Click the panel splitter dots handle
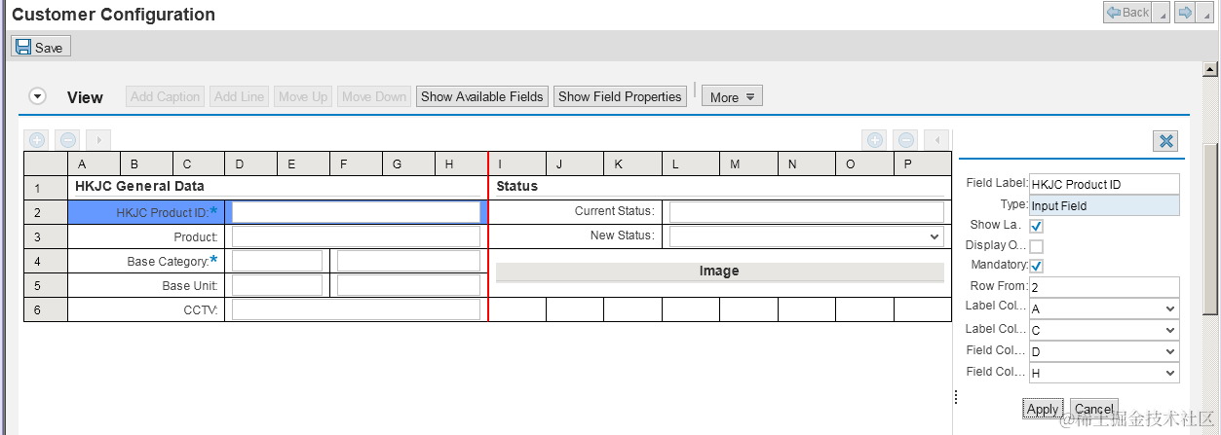This screenshot has width=1221, height=435. pos(955,396)
